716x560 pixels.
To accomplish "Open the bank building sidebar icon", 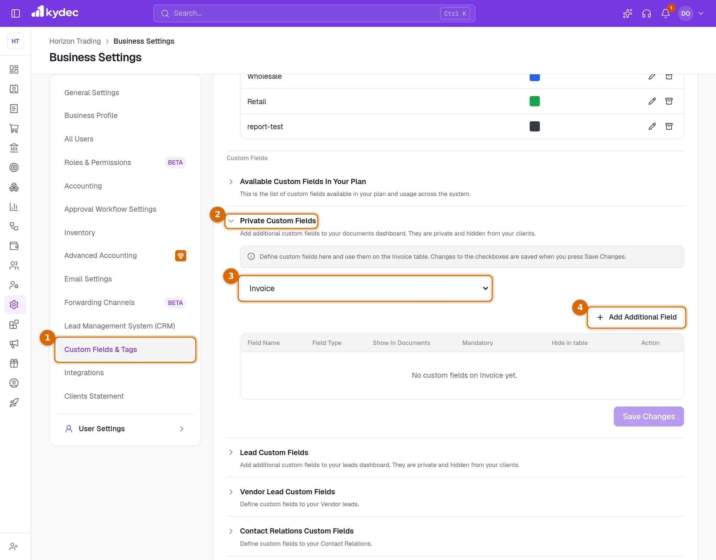I will pos(14,148).
